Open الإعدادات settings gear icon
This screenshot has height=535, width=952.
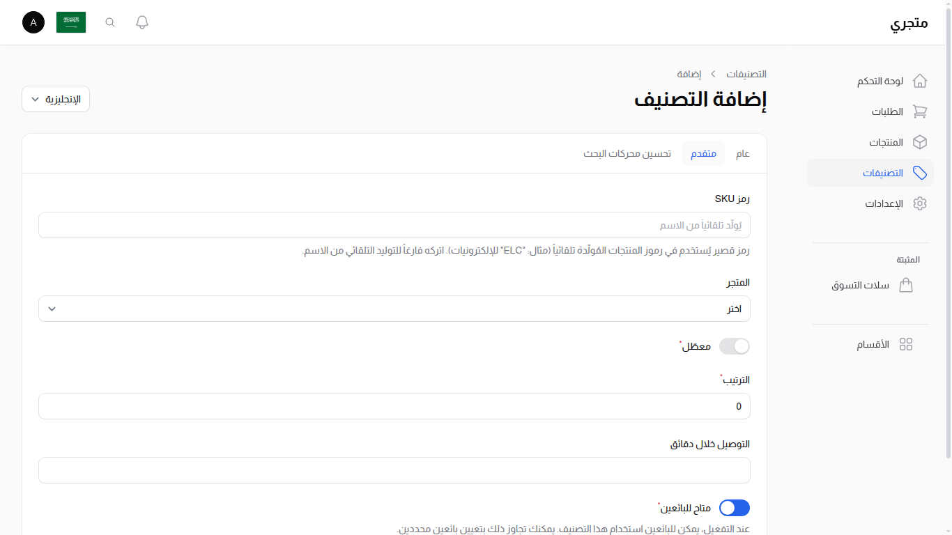pyautogui.click(x=920, y=203)
